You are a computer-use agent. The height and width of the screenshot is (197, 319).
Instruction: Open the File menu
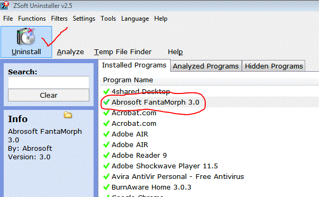coord(8,19)
